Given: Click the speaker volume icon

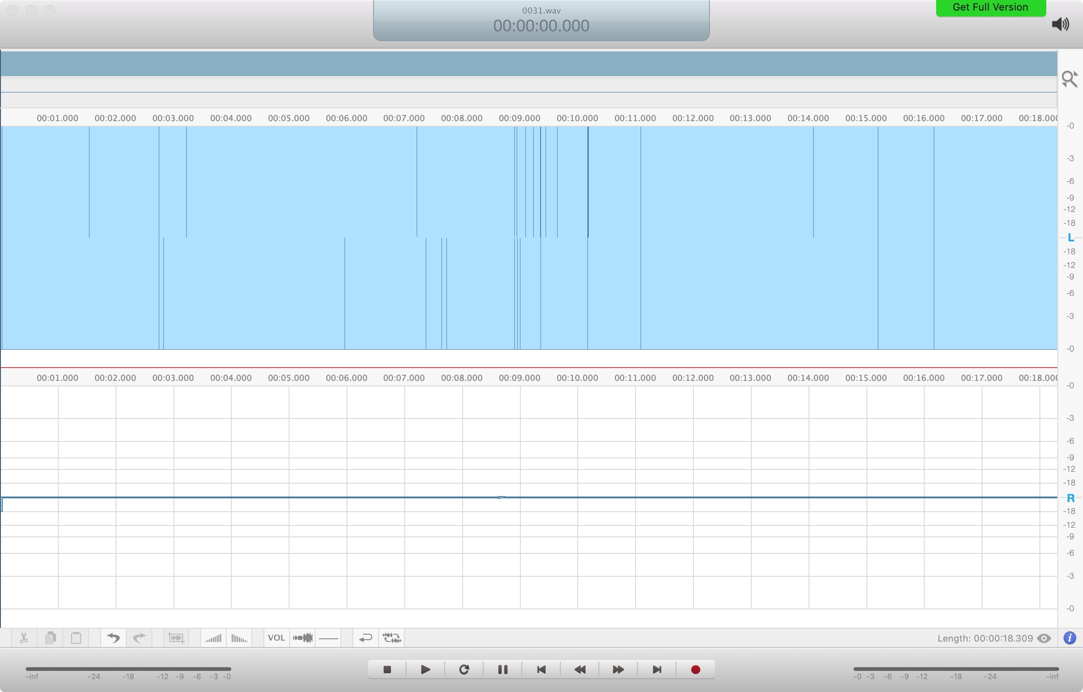Looking at the screenshot, I should pyautogui.click(x=1061, y=24).
